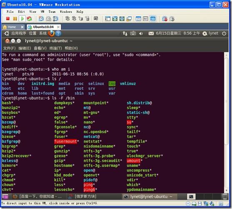Close the Ubuntu10.04 tab

[58, 27]
